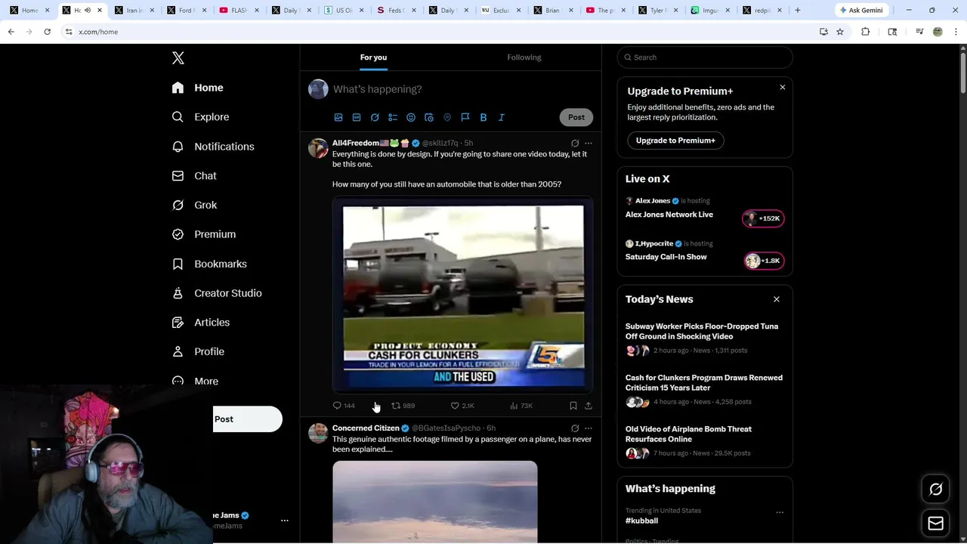The height and width of the screenshot is (544, 967).
Task: Reload the page in Chrome
Action: click(x=47, y=32)
